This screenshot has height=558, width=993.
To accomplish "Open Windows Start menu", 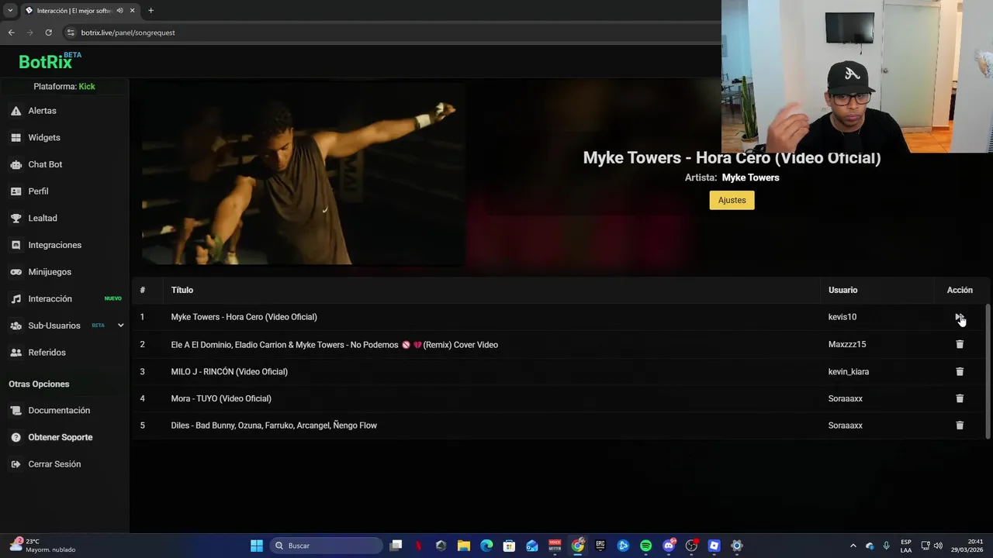I will coord(256,546).
